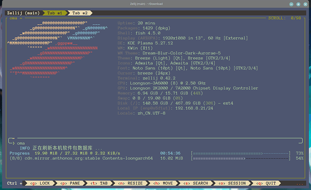
Task: Click the 'Packages: 1429 (dpkg)' line
Action: 144,28
